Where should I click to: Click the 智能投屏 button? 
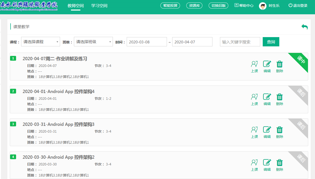coord(170,6)
